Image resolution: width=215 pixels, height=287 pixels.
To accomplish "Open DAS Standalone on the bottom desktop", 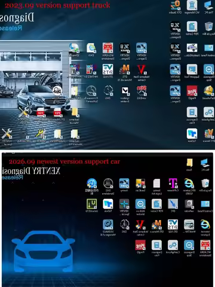I will [108, 184].
